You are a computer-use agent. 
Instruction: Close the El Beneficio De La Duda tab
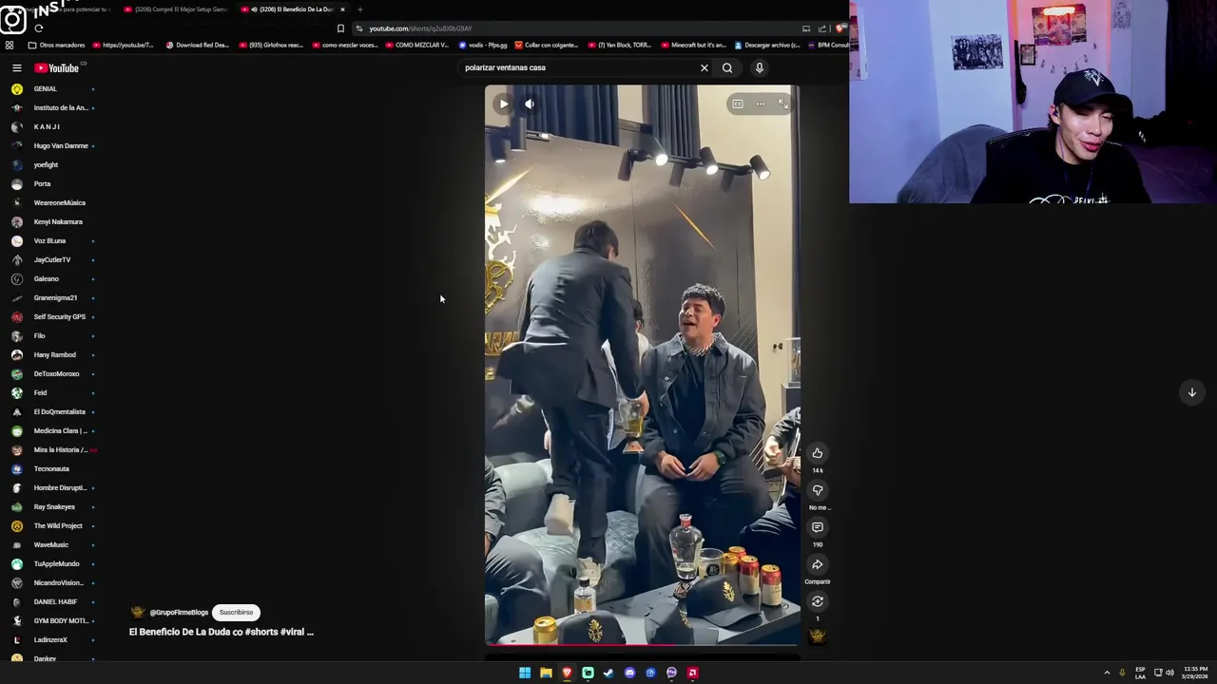coord(342,9)
